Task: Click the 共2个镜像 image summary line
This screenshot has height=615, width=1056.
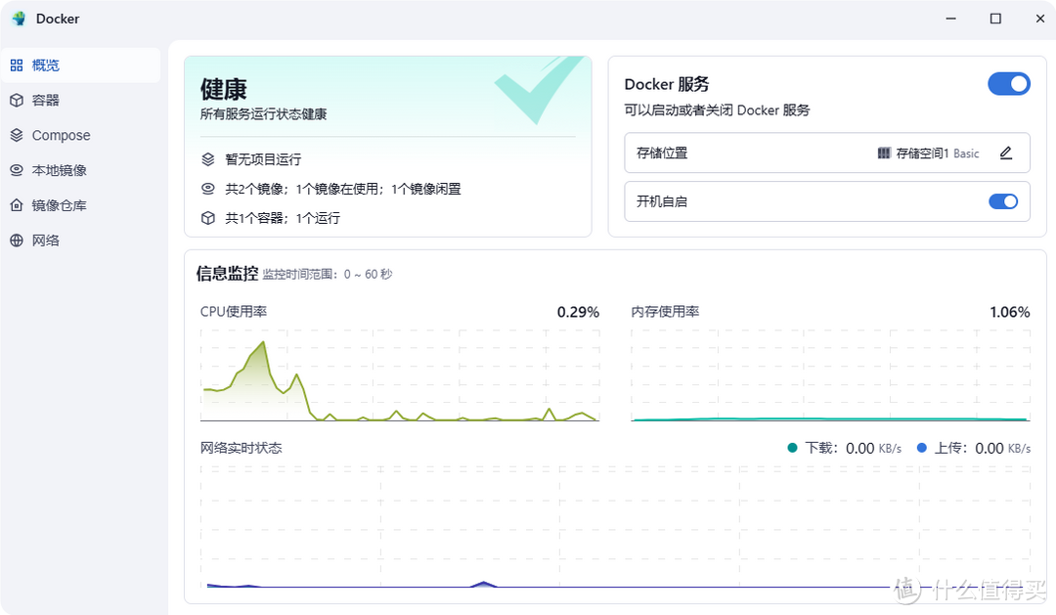Action: [x=343, y=189]
